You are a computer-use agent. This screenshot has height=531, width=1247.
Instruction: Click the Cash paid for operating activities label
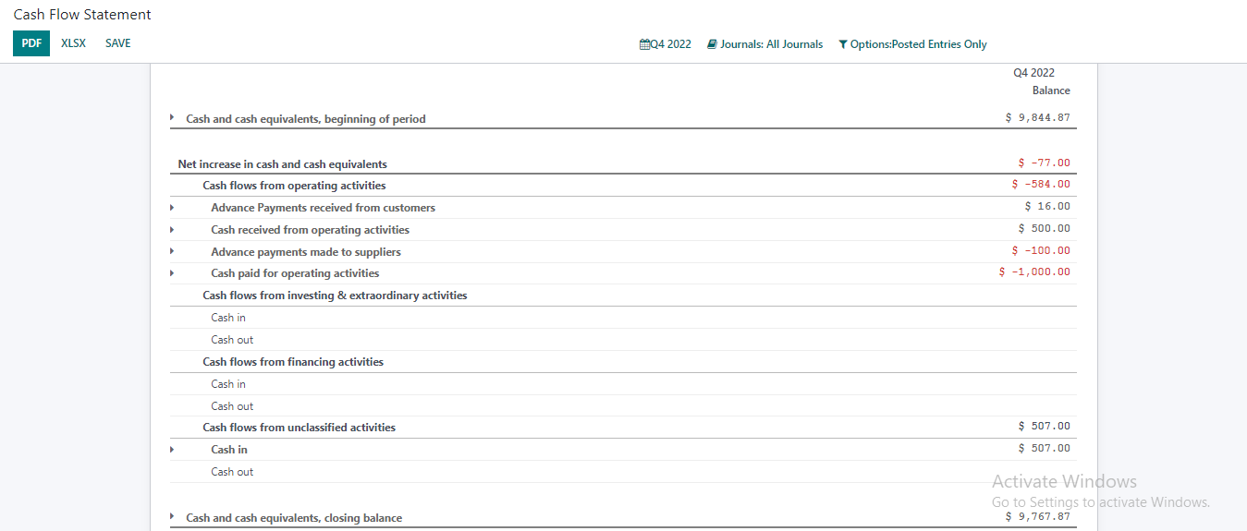[x=295, y=273]
